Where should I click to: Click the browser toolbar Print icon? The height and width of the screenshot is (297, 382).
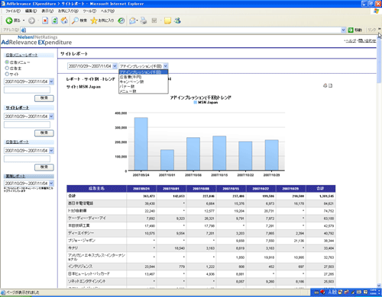tap(144, 21)
